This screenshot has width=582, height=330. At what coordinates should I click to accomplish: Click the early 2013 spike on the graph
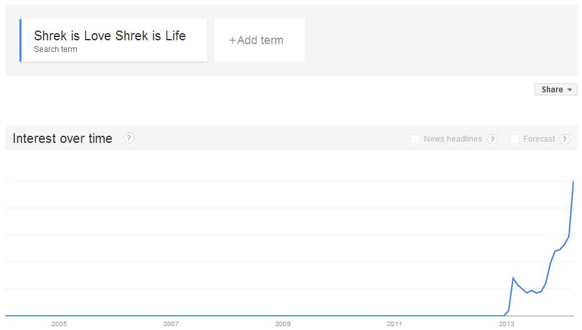tap(513, 278)
